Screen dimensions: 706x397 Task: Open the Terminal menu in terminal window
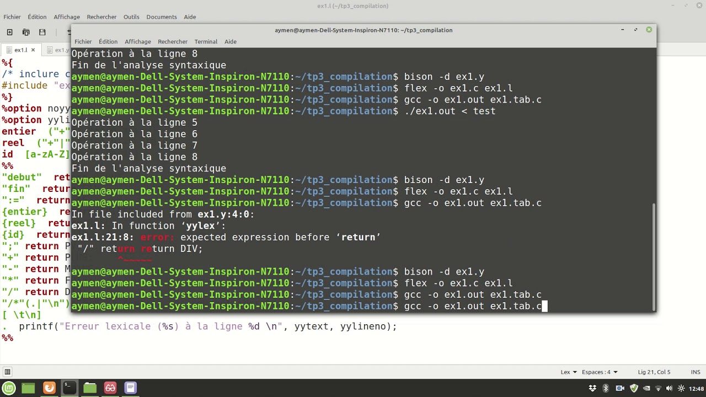point(206,42)
